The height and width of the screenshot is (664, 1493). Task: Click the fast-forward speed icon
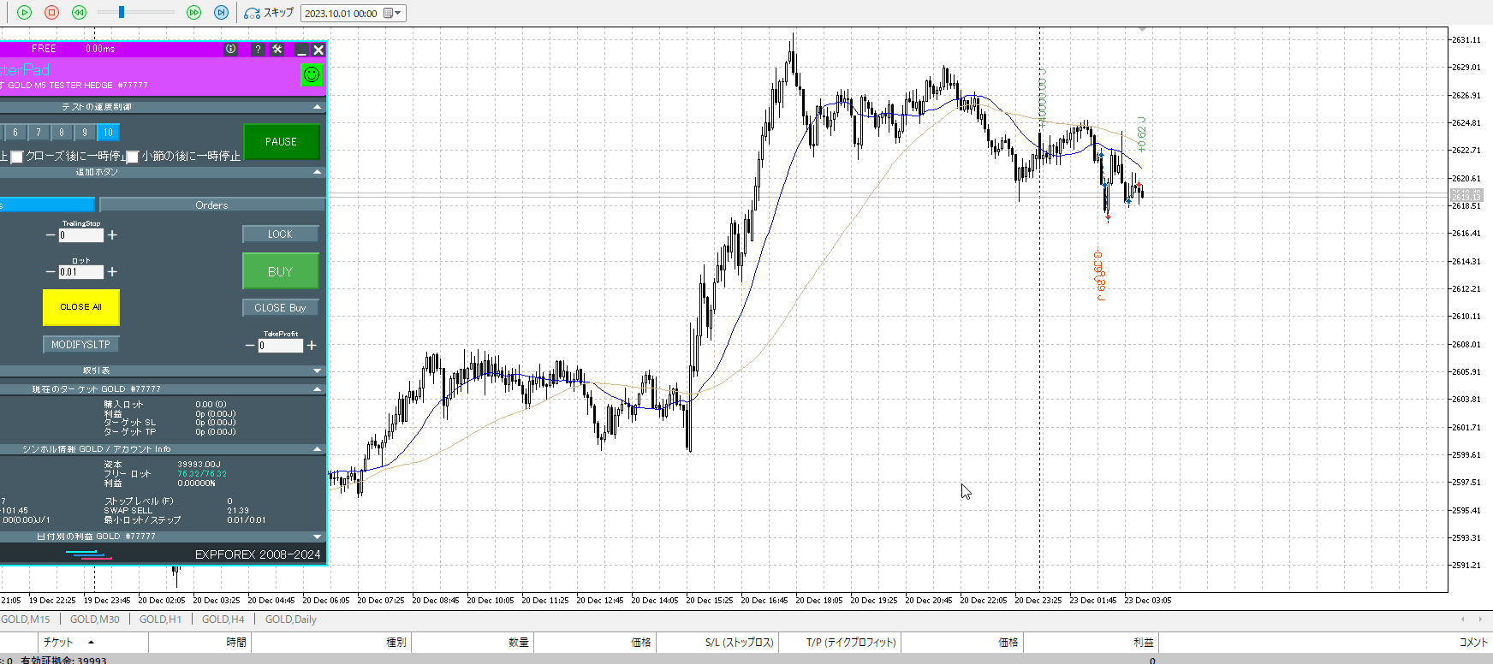(193, 13)
